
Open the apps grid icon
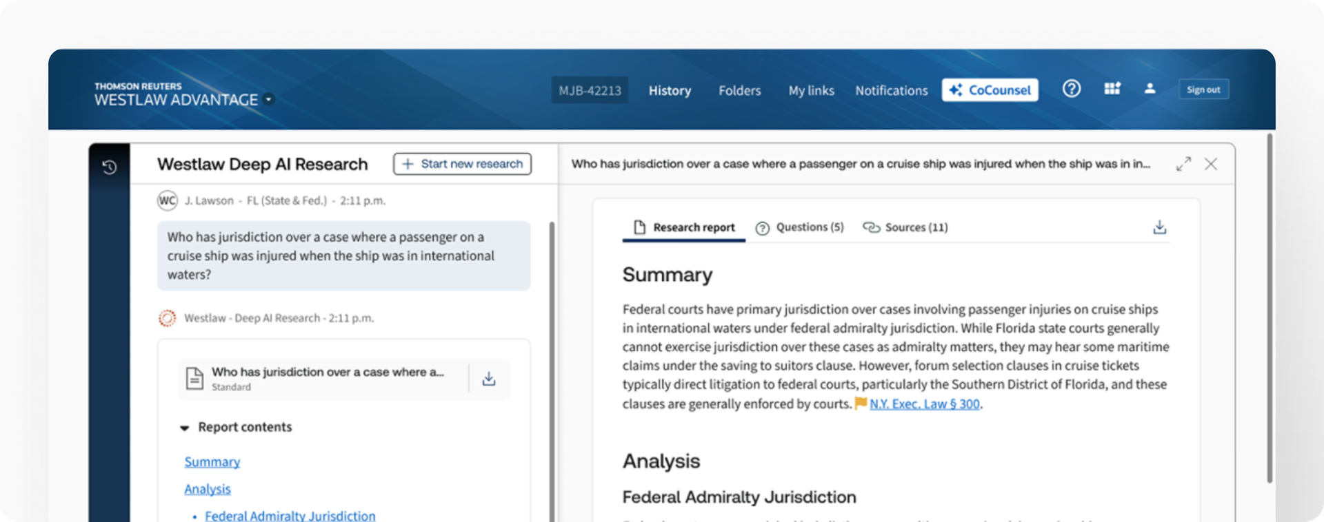coord(1112,89)
